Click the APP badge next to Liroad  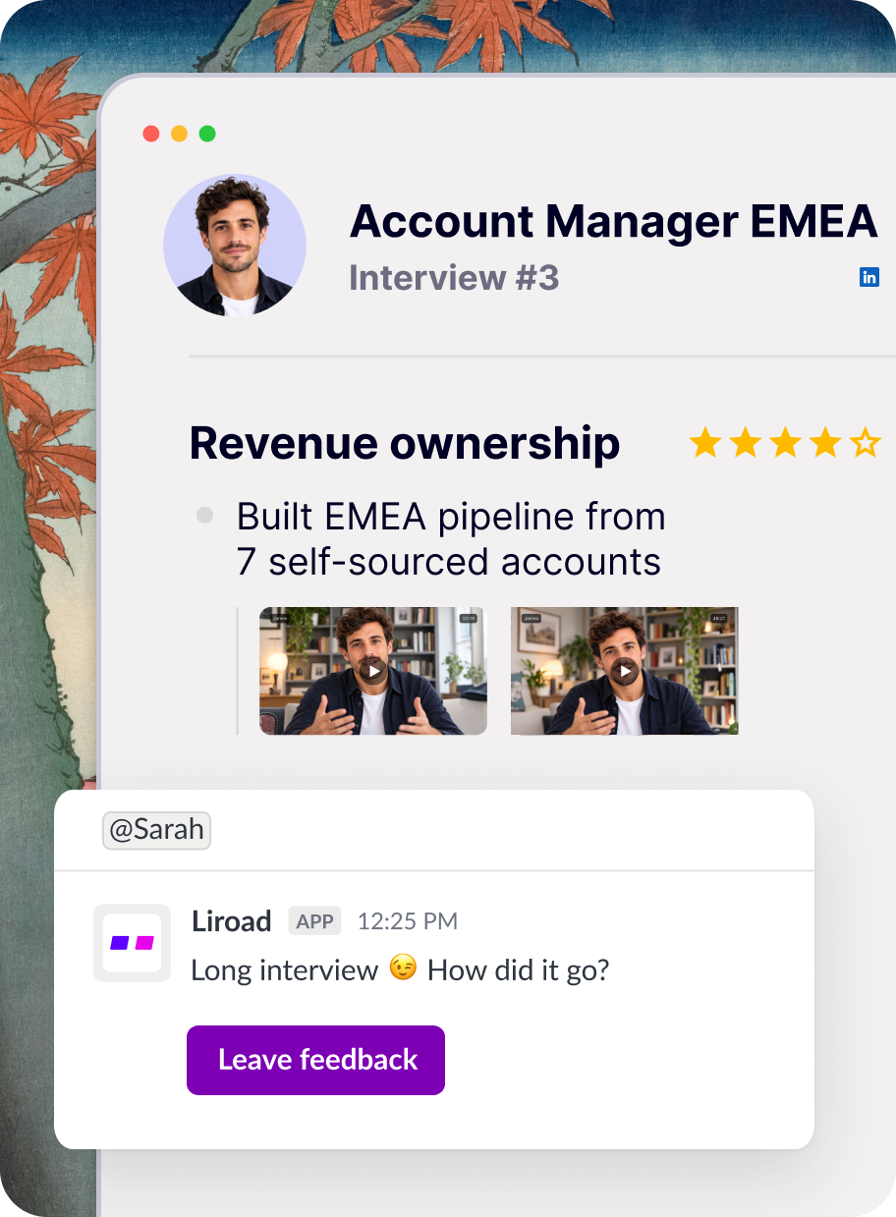[x=314, y=921]
